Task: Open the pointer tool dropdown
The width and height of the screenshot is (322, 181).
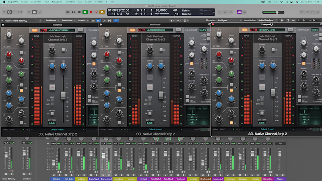Action: pyautogui.click(x=172, y=21)
